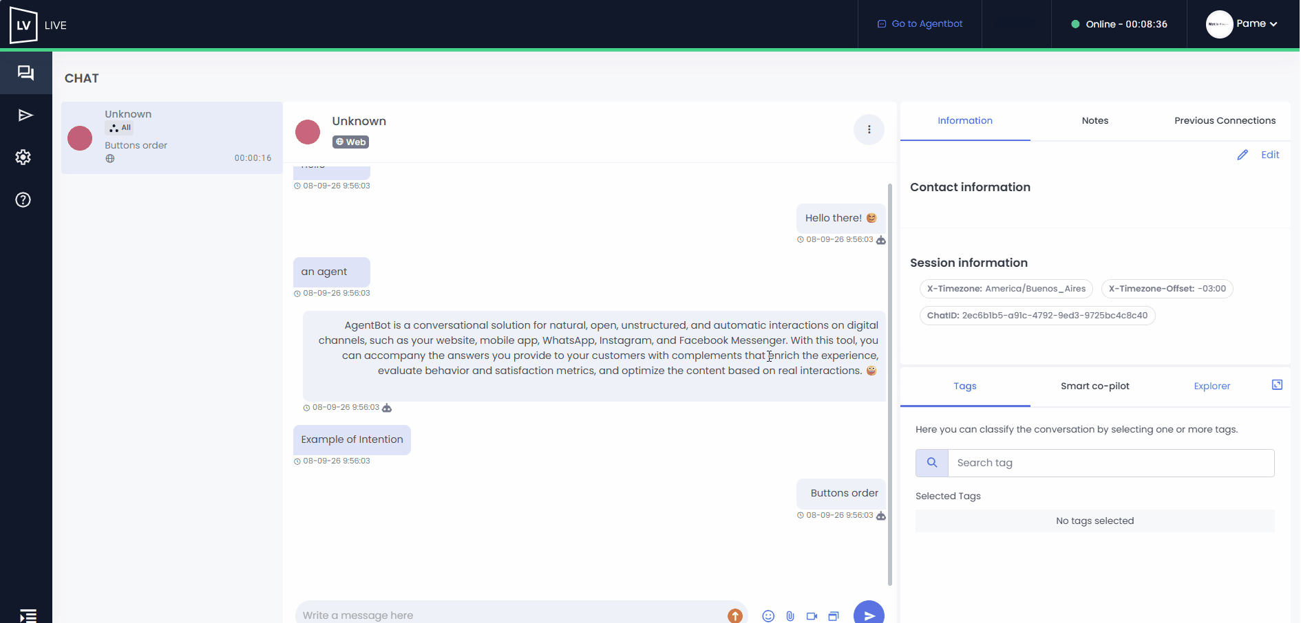The width and height of the screenshot is (1301, 623).
Task: Click the Web channel badge
Action: click(351, 142)
